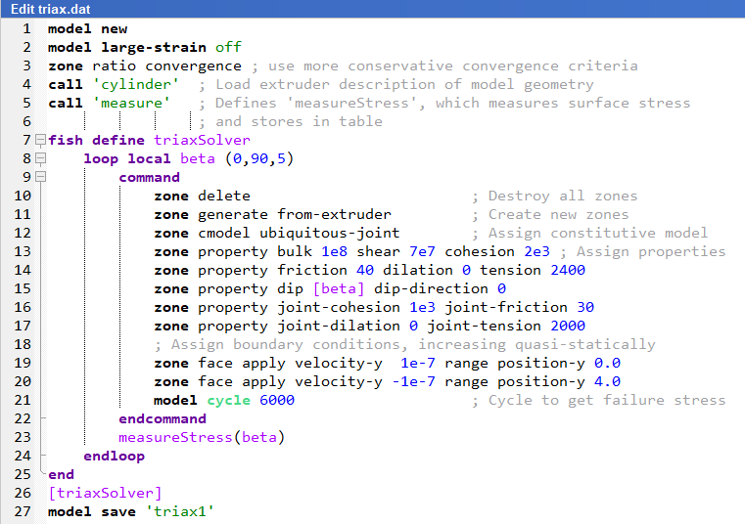Click '[beta]' on line 15
Image resolution: width=745 pixels, height=524 pixels.
339,288
